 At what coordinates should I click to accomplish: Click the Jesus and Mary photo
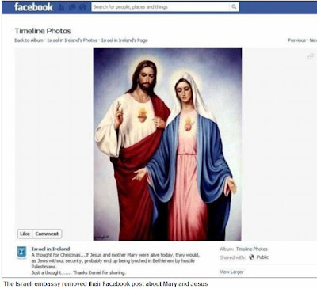167,144
